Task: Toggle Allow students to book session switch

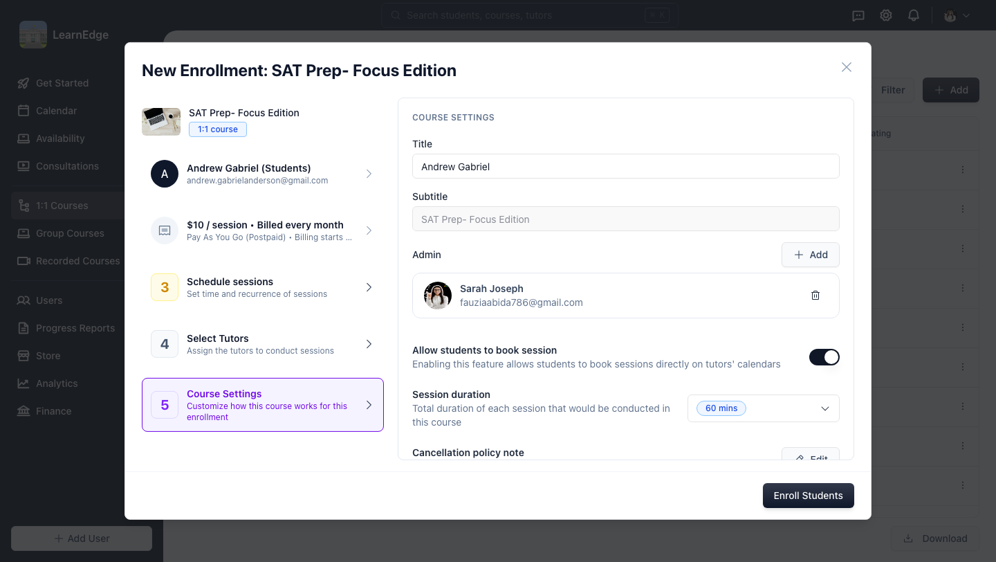Action: click(824, 357)
